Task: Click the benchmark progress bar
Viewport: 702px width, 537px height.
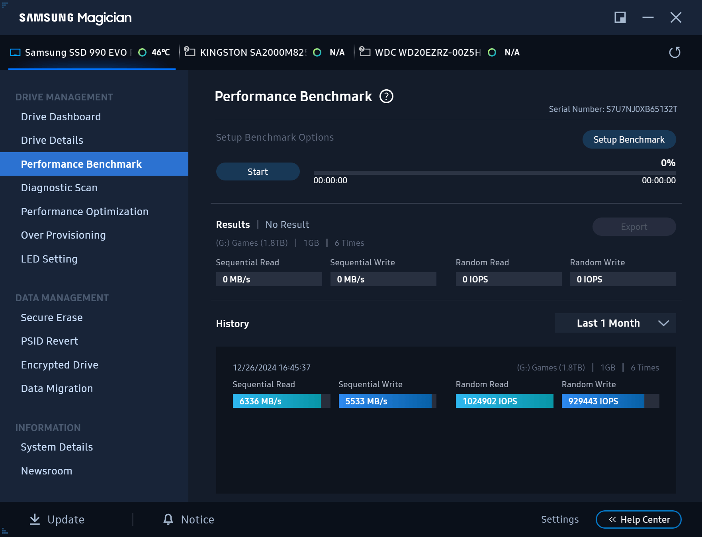Action: [x=494, y=173]
